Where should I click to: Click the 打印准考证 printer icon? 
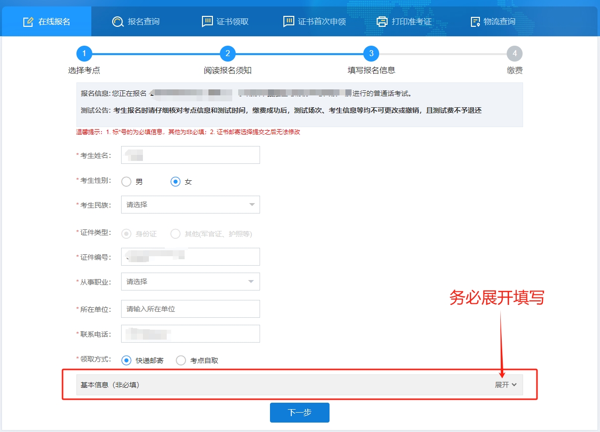[382, 22]
